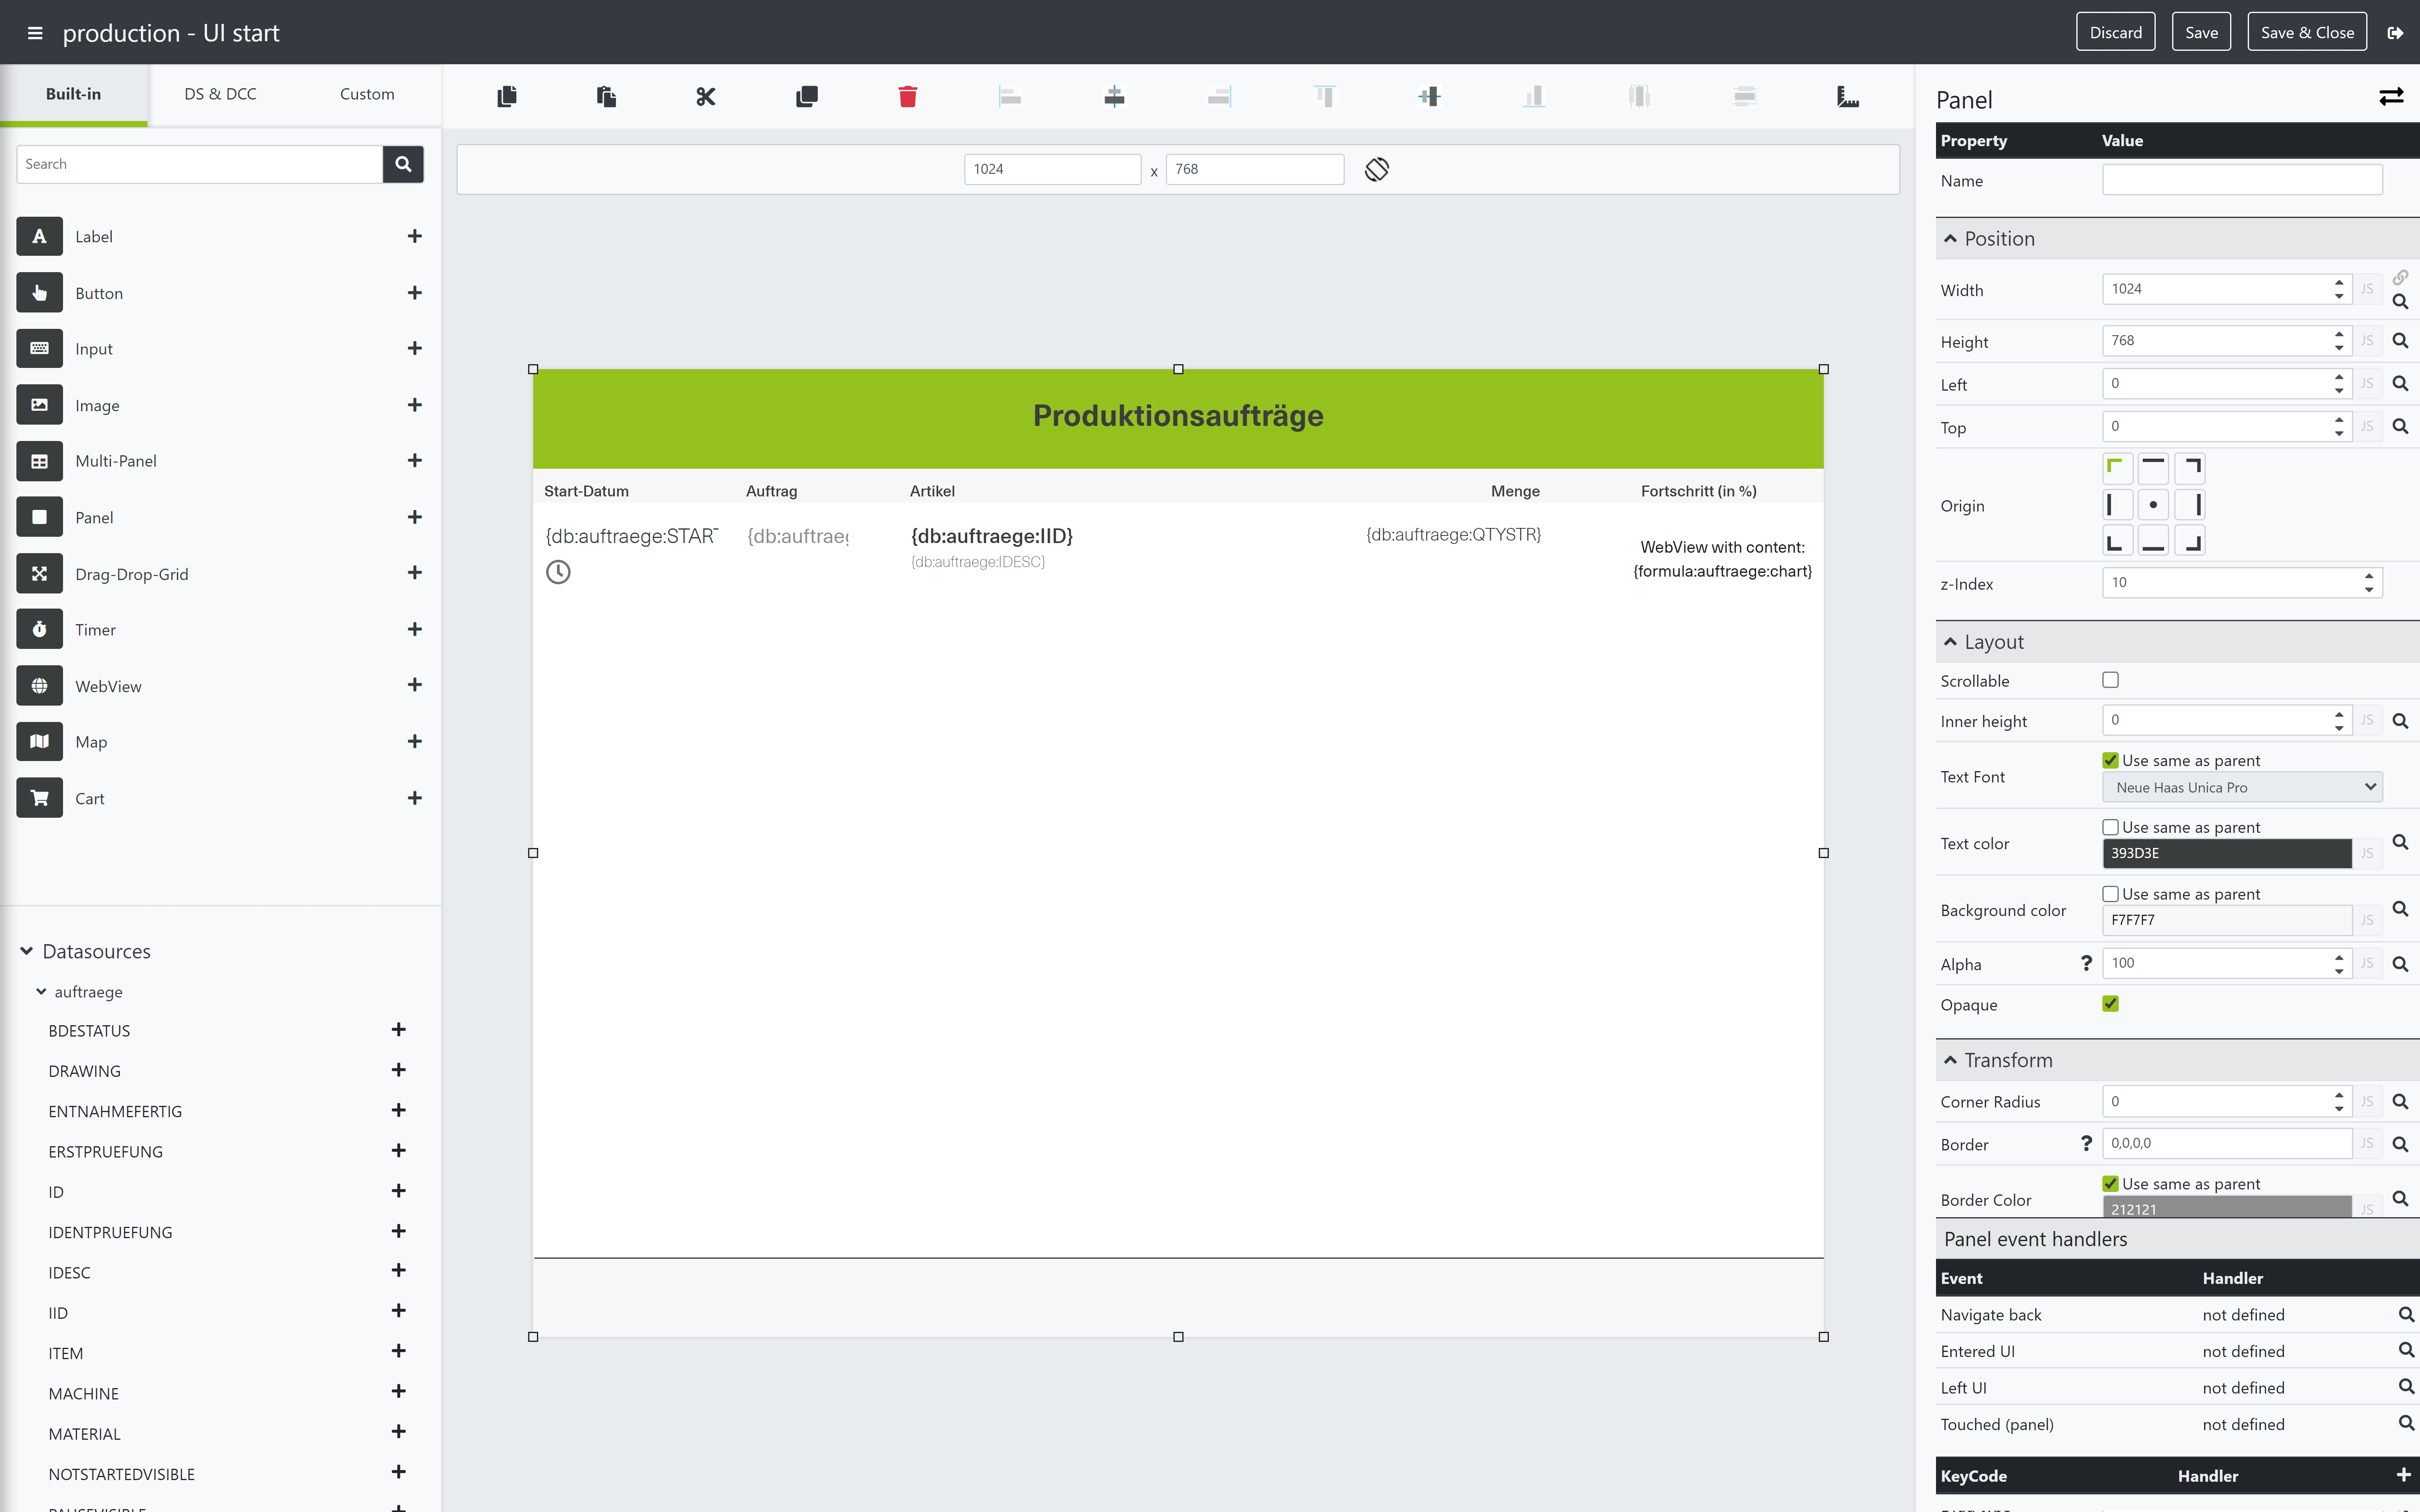Screen dimensions: 2420x1512
Task: Open the Text Font dropdown showing Neue Haas Unica Pro
Action: [x=2242, y=787]
